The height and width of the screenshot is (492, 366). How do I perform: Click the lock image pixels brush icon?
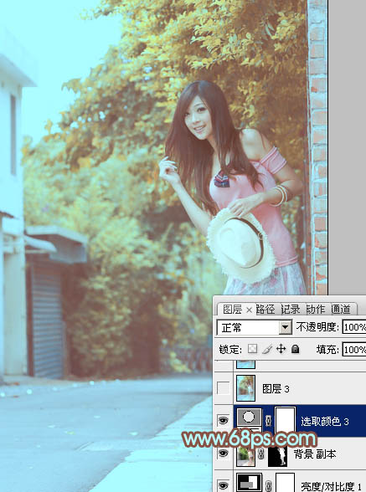(x=266, y=349)
